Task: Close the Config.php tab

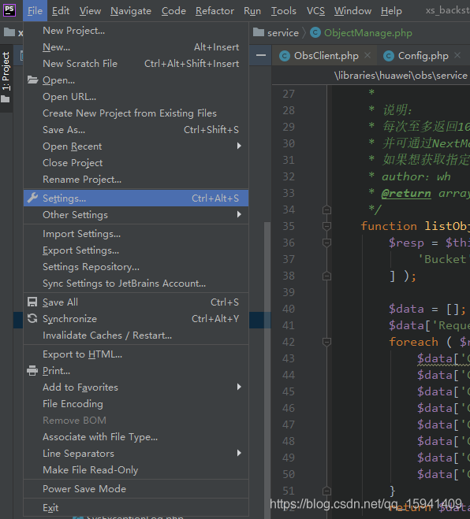Action: 457,55
